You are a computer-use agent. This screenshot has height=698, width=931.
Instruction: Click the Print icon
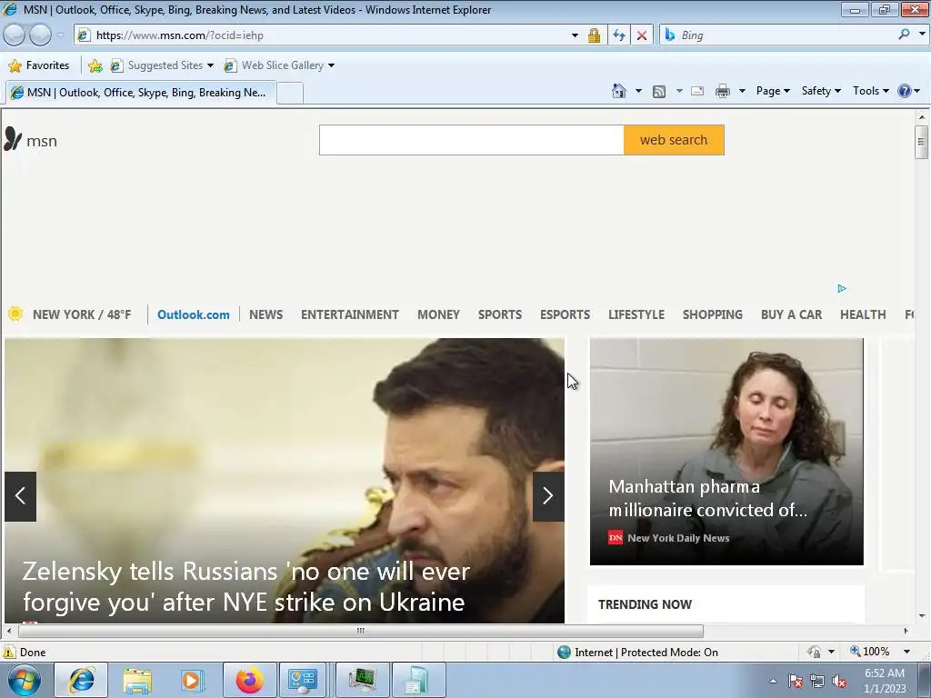point(723,91)
